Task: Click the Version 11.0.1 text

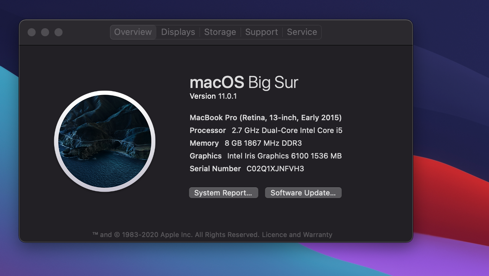Action: click(213, 96)
